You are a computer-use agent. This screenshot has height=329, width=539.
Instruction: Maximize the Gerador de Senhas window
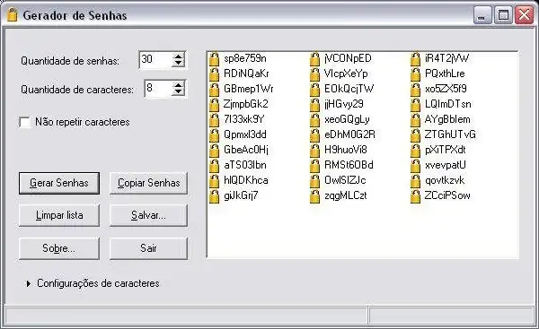(x=503, y=15)
